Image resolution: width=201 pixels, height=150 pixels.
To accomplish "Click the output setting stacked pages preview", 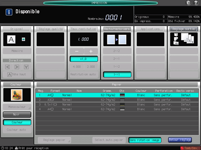I will (x=184, y=39).
